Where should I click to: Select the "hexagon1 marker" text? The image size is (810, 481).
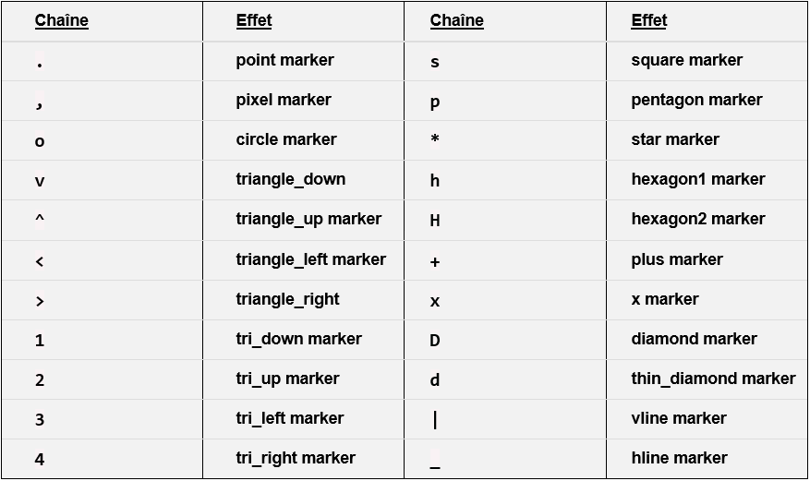click(697, 179)
